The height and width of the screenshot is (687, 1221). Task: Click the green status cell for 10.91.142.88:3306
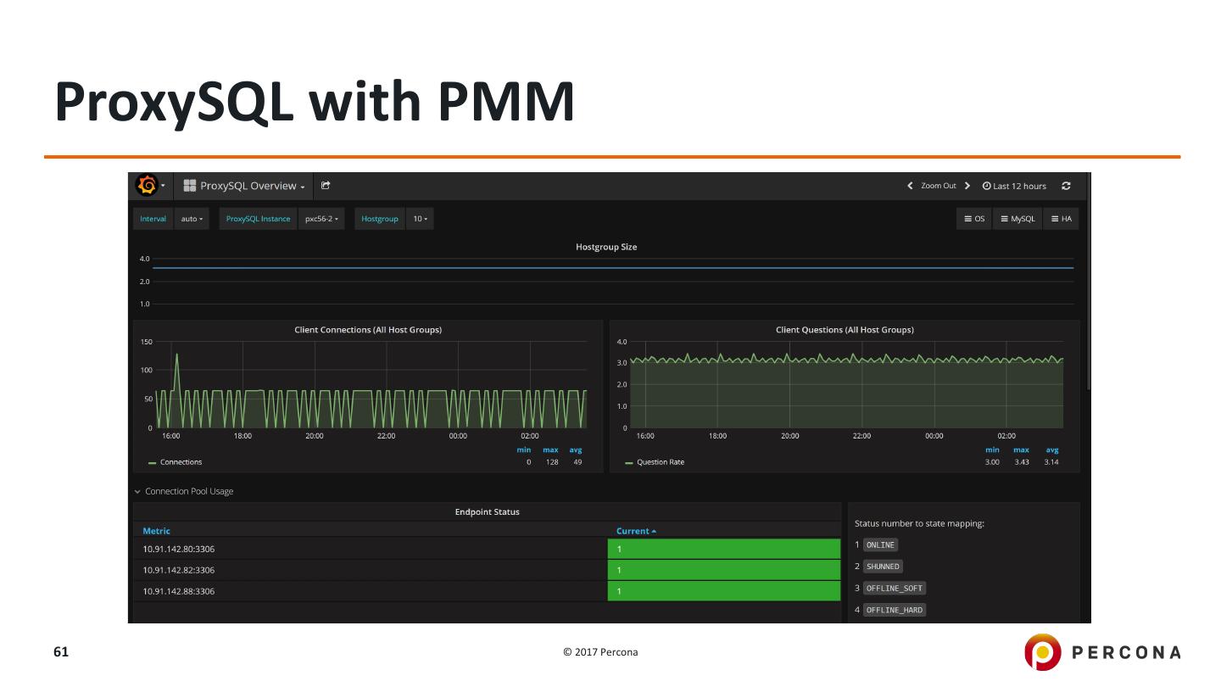(x=724, y=591)
